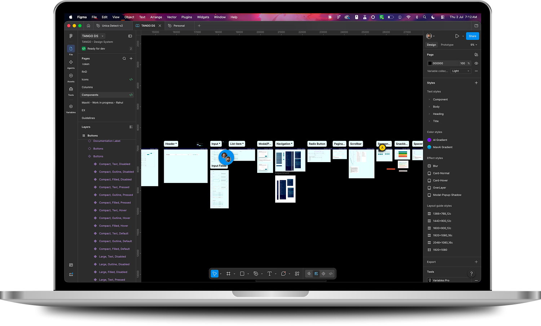Screen dimensions: 541x326
Task: Open page color variables icon
Action: tap(476, 55)
